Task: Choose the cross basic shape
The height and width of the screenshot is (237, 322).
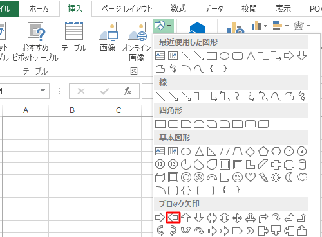Action: point(276,164)
